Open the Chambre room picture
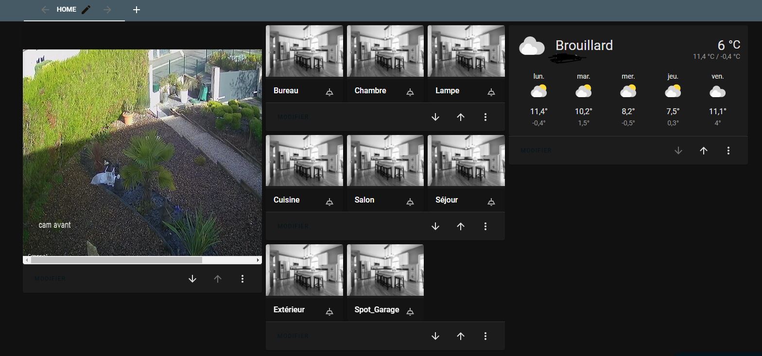The image size is (762, 356). [x=385, y=51]
